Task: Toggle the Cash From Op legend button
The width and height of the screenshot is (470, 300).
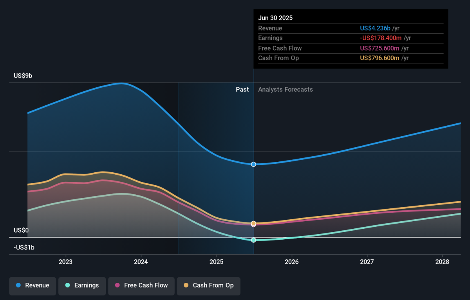Action: pyautogui.click(x=208, y=286)
